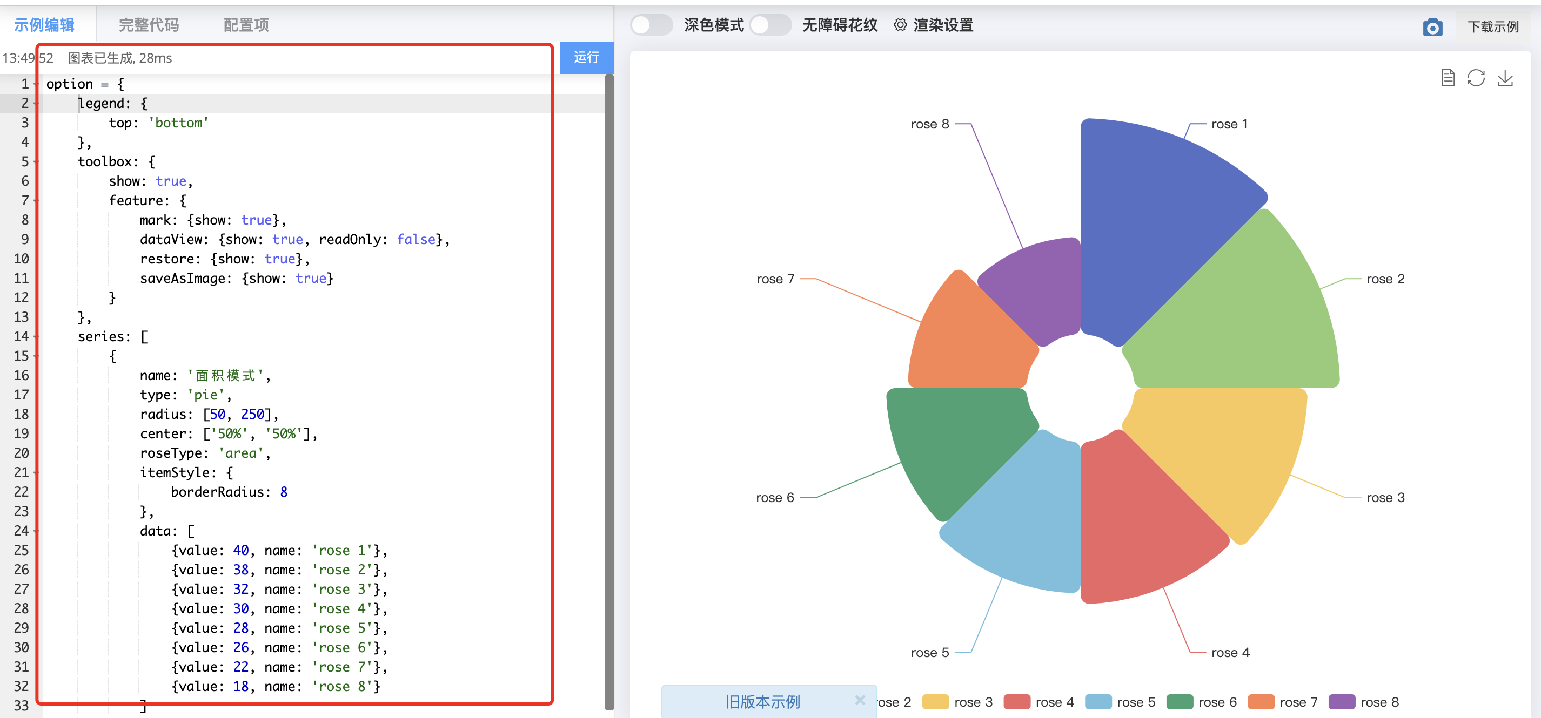The image size is (1541, 718).
Task: Collapse the legend block at line 2
Action: pyautogui.click(x=36, y=104)
